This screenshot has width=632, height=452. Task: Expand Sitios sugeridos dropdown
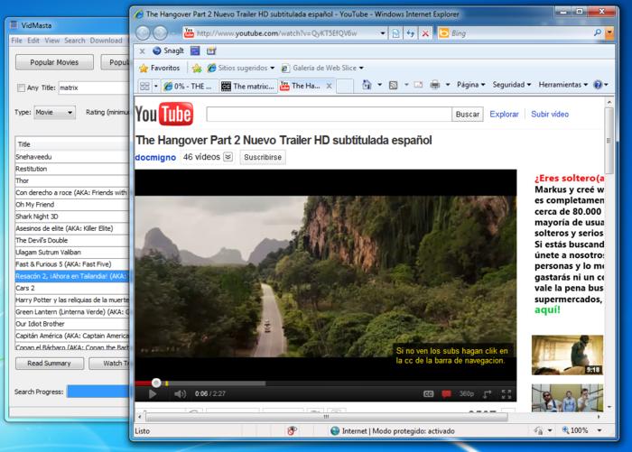coord(273,68)
